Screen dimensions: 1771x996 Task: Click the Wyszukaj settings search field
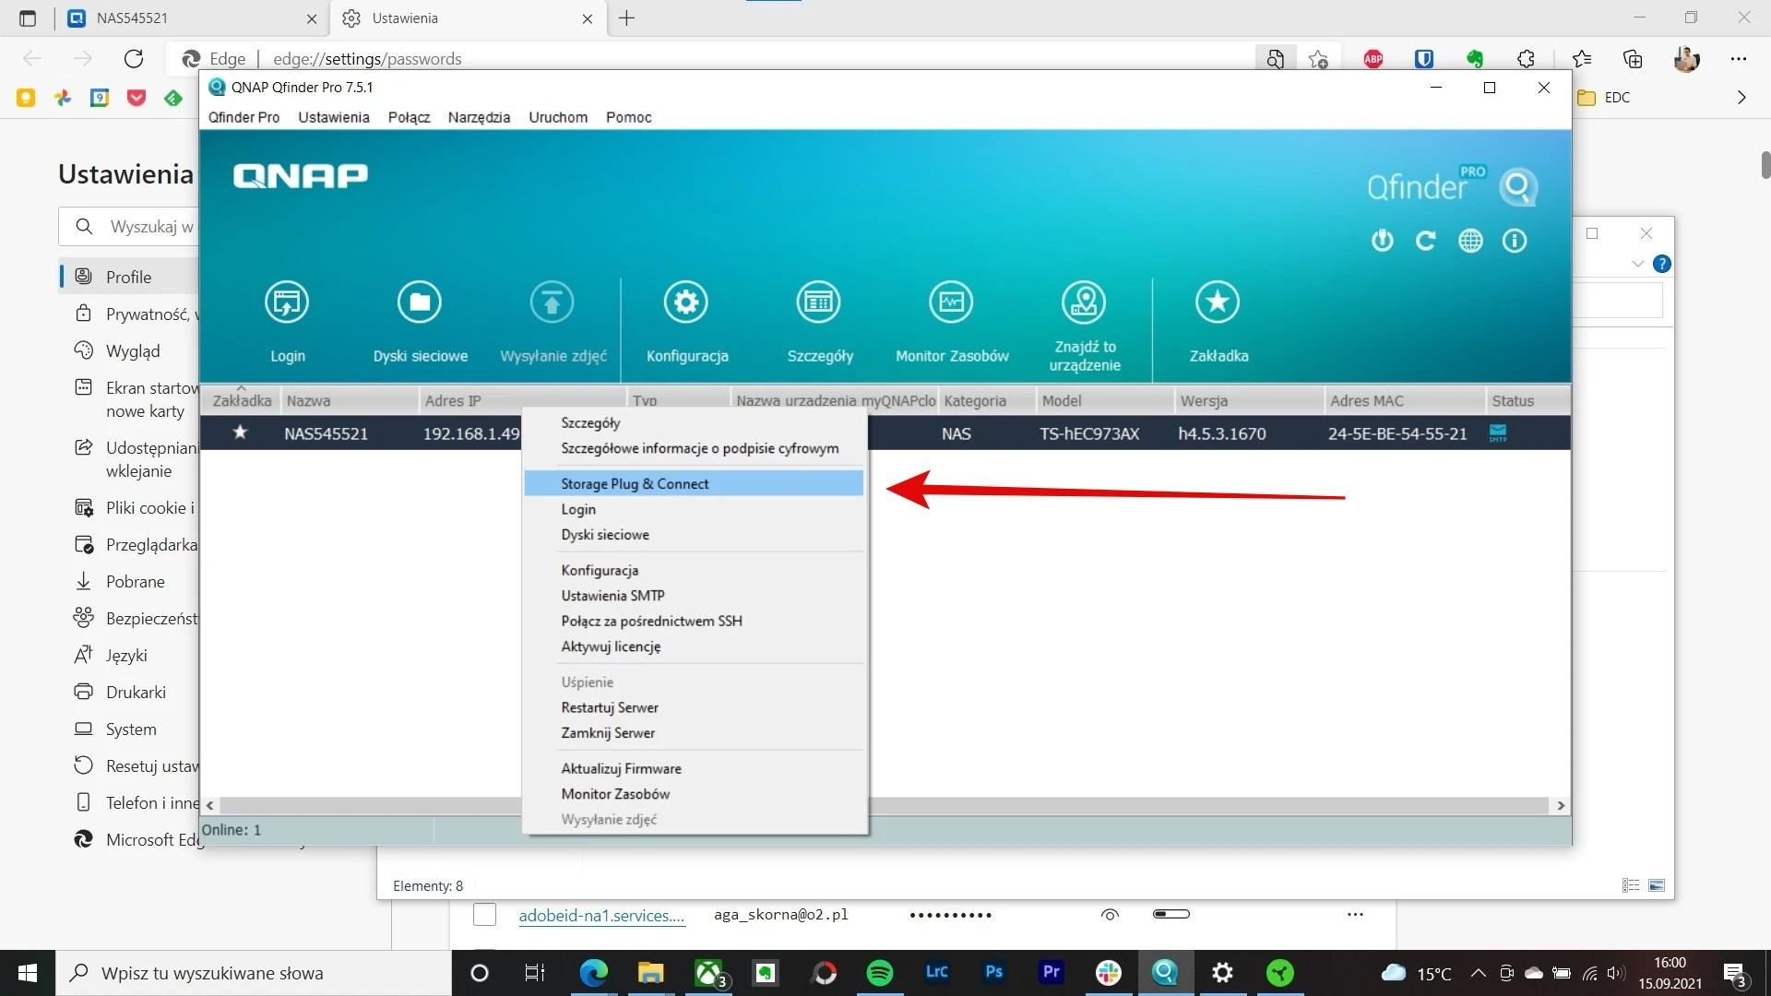(129, 226)
